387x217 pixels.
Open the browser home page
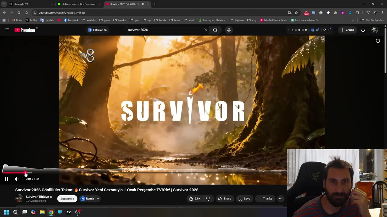pos(26,13)
